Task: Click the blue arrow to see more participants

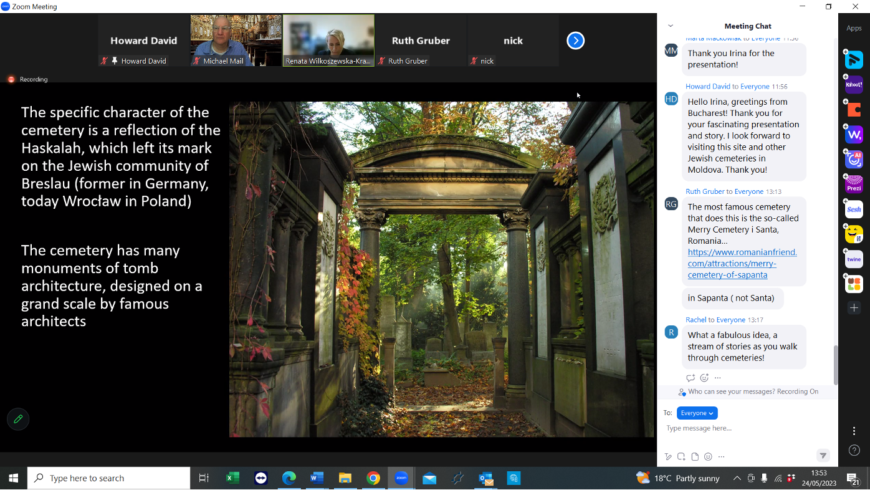Action: (575, 41)
